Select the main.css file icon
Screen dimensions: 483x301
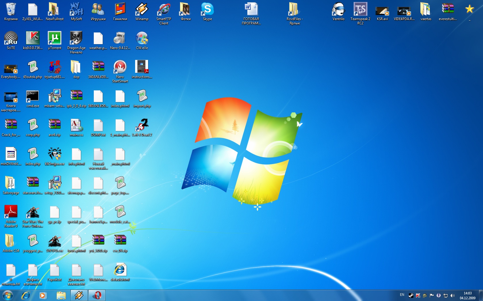76,128
